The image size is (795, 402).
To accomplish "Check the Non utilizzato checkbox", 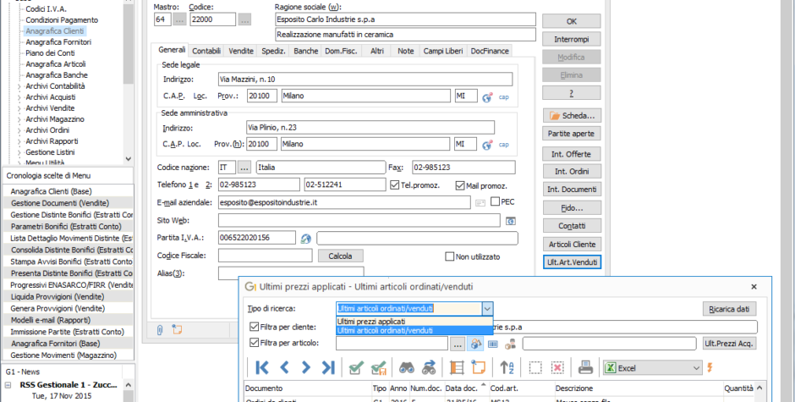I will 449,256.
